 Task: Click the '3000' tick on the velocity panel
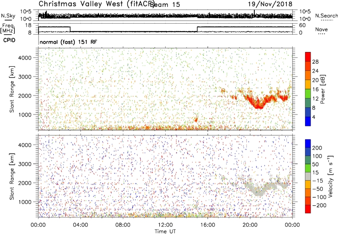(x=25, y=164)
